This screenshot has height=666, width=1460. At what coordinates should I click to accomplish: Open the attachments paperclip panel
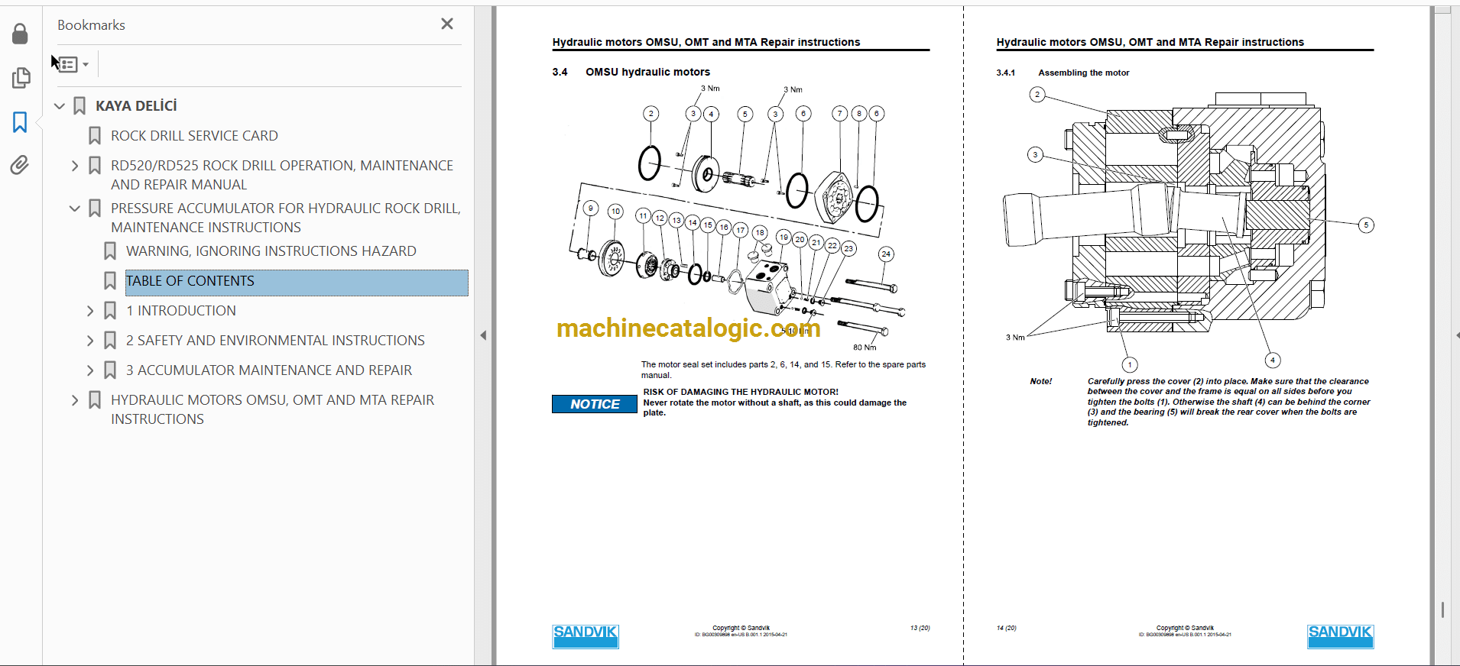[x=20, y=165]
